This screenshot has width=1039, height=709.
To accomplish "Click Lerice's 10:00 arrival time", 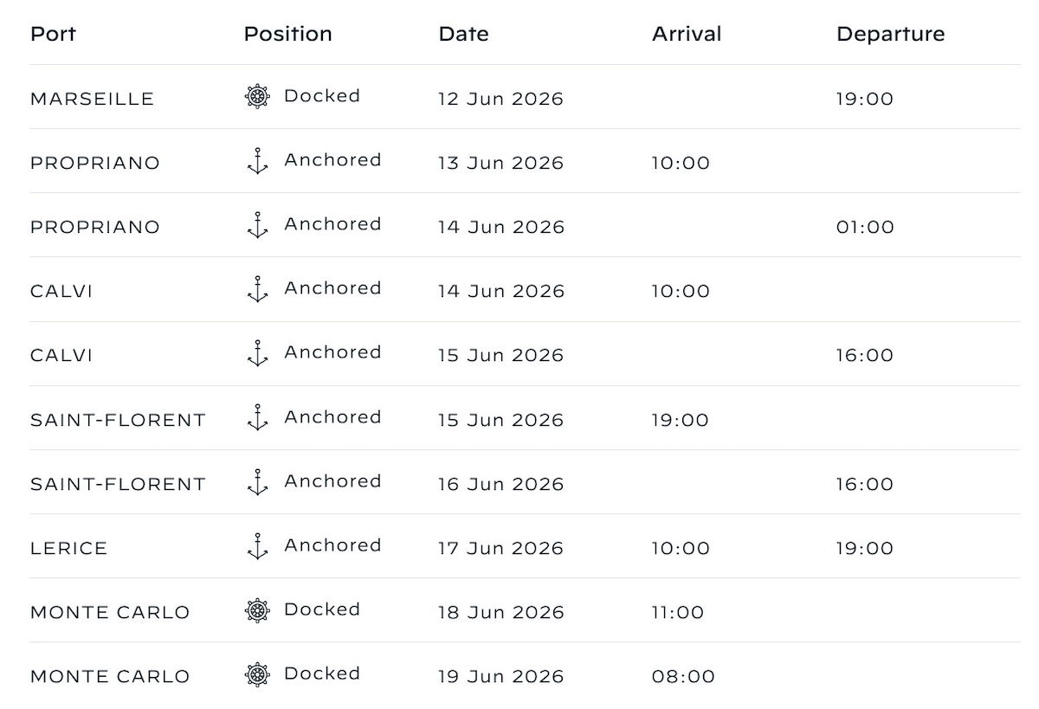I will coord(681,548).
